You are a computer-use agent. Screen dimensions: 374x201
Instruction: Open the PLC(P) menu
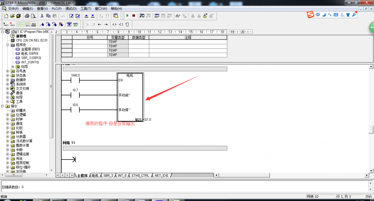[x=56, y=9]
